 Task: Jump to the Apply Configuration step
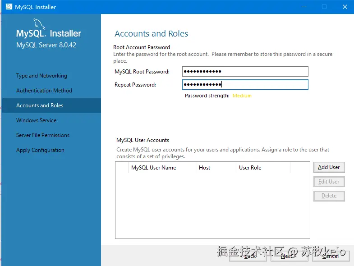pyautogui.click(x=40, y=150)
